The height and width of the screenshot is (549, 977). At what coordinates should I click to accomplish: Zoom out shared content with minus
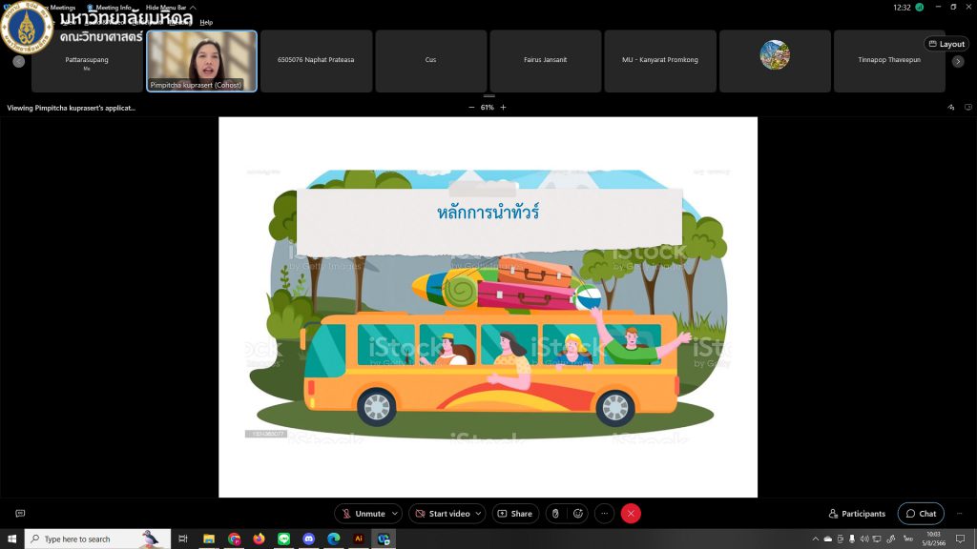471,108
